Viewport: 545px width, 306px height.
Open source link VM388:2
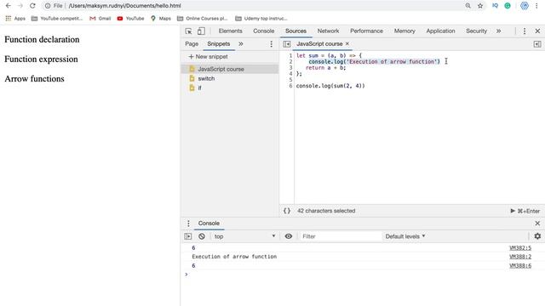pyautogui.click(x=520, y=257)
